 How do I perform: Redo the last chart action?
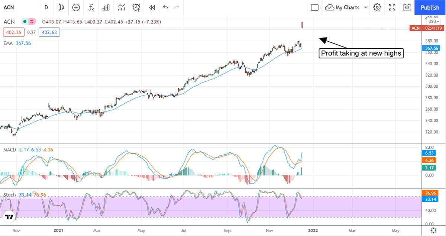(177, 7)
